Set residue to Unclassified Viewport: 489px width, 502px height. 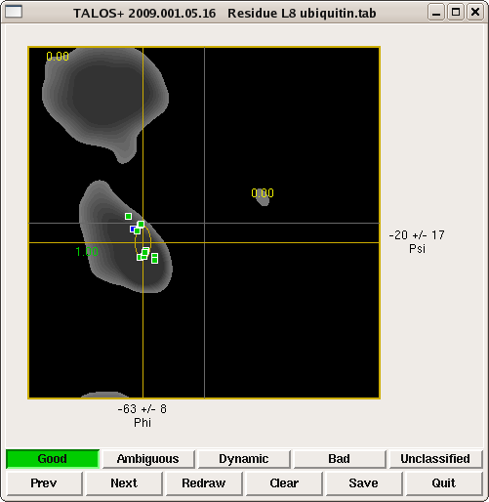435,459
